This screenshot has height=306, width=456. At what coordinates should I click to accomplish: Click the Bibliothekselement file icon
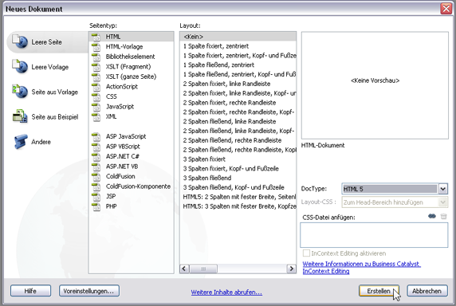pyautogui.click(x=96, y=57)
